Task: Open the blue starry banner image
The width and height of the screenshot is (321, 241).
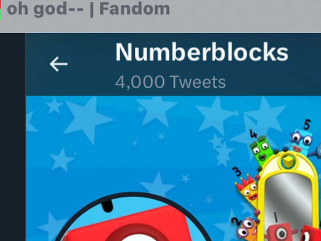Action: coord(173,168)
